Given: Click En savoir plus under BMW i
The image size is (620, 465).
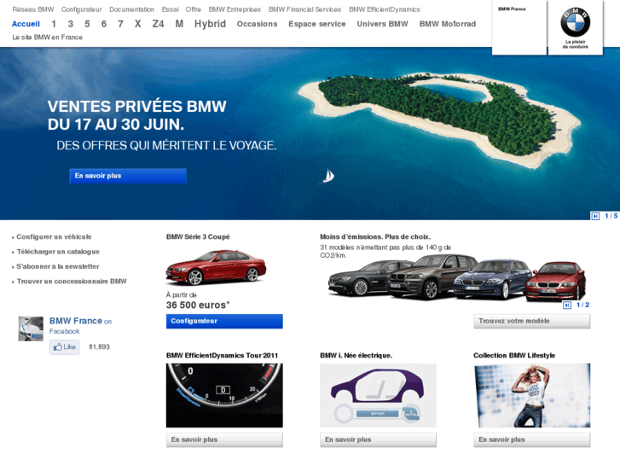Looking at the screenshot, I should point(378,439).
